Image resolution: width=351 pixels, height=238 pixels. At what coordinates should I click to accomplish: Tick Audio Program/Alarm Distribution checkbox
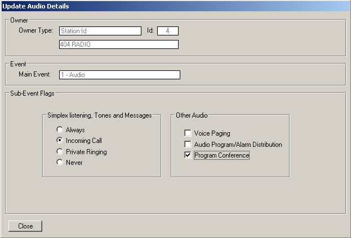click(188, 145)
